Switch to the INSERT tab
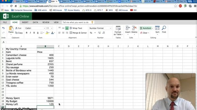Viewport: 197px width, 110px height. [x=25, y=22]
